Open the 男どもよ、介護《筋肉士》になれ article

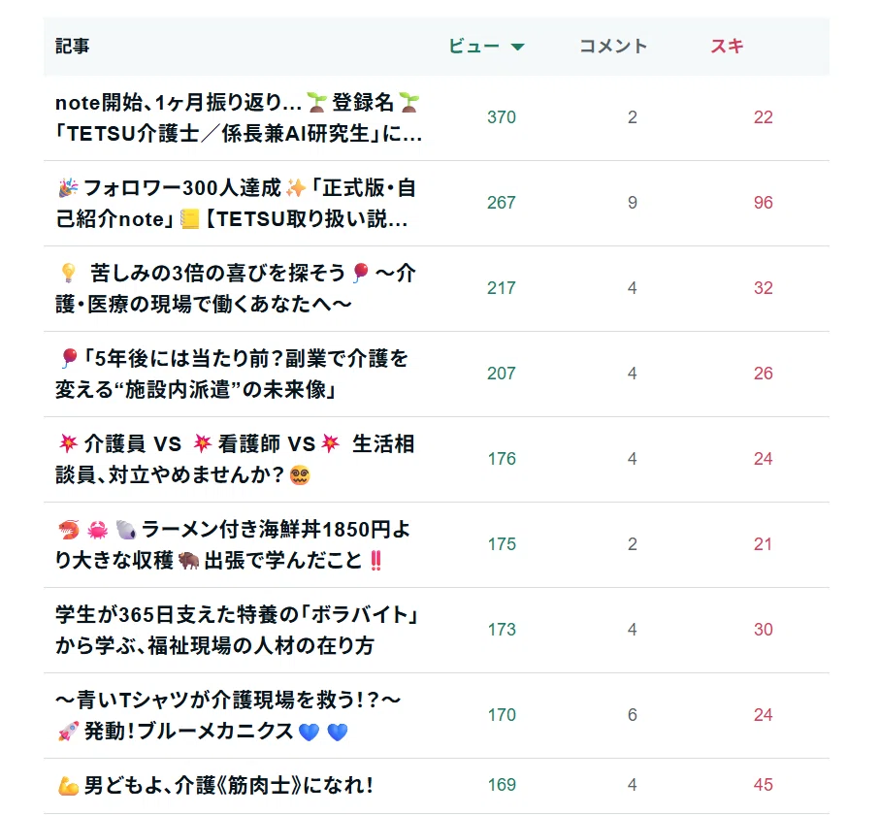[215, 785]
